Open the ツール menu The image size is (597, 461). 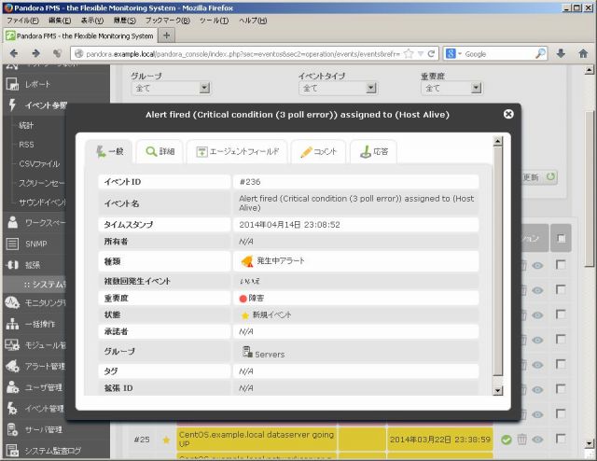(214, 21)
